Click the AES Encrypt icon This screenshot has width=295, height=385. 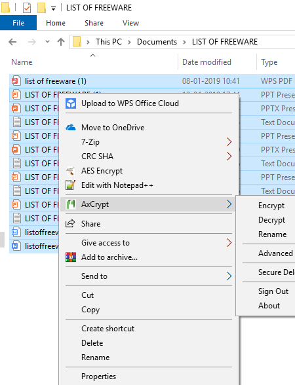(71, 171)
